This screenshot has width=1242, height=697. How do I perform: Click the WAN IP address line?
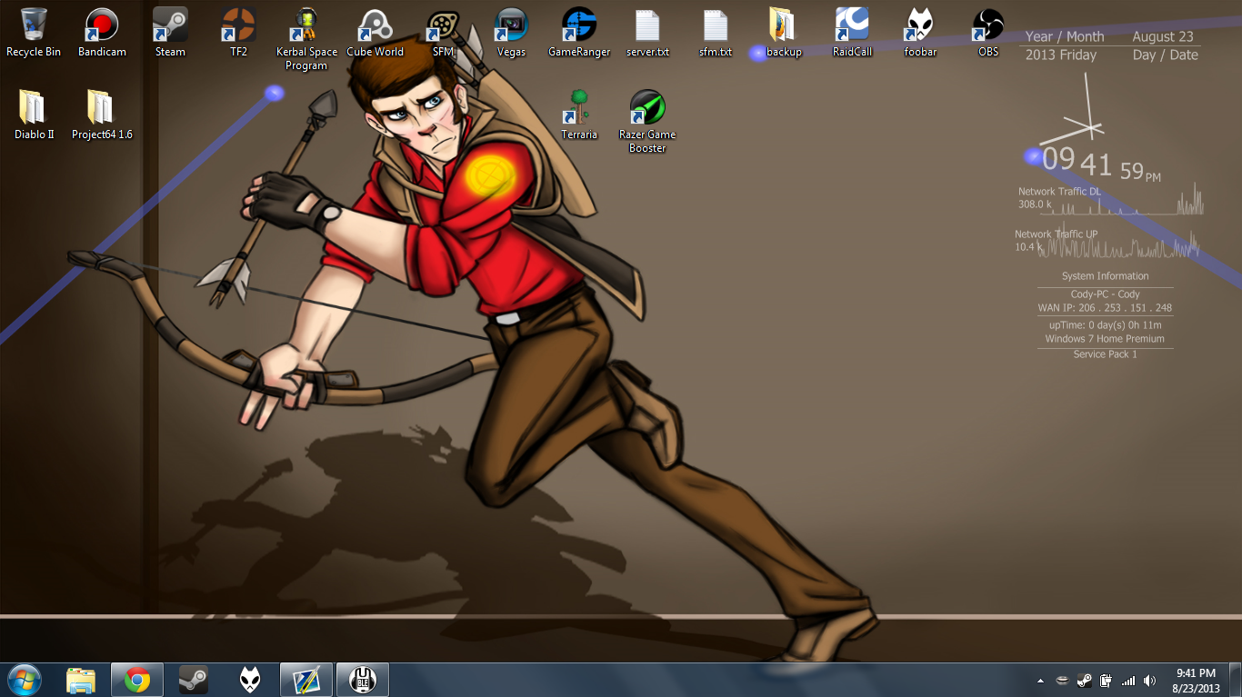[x=1106, y=308]
